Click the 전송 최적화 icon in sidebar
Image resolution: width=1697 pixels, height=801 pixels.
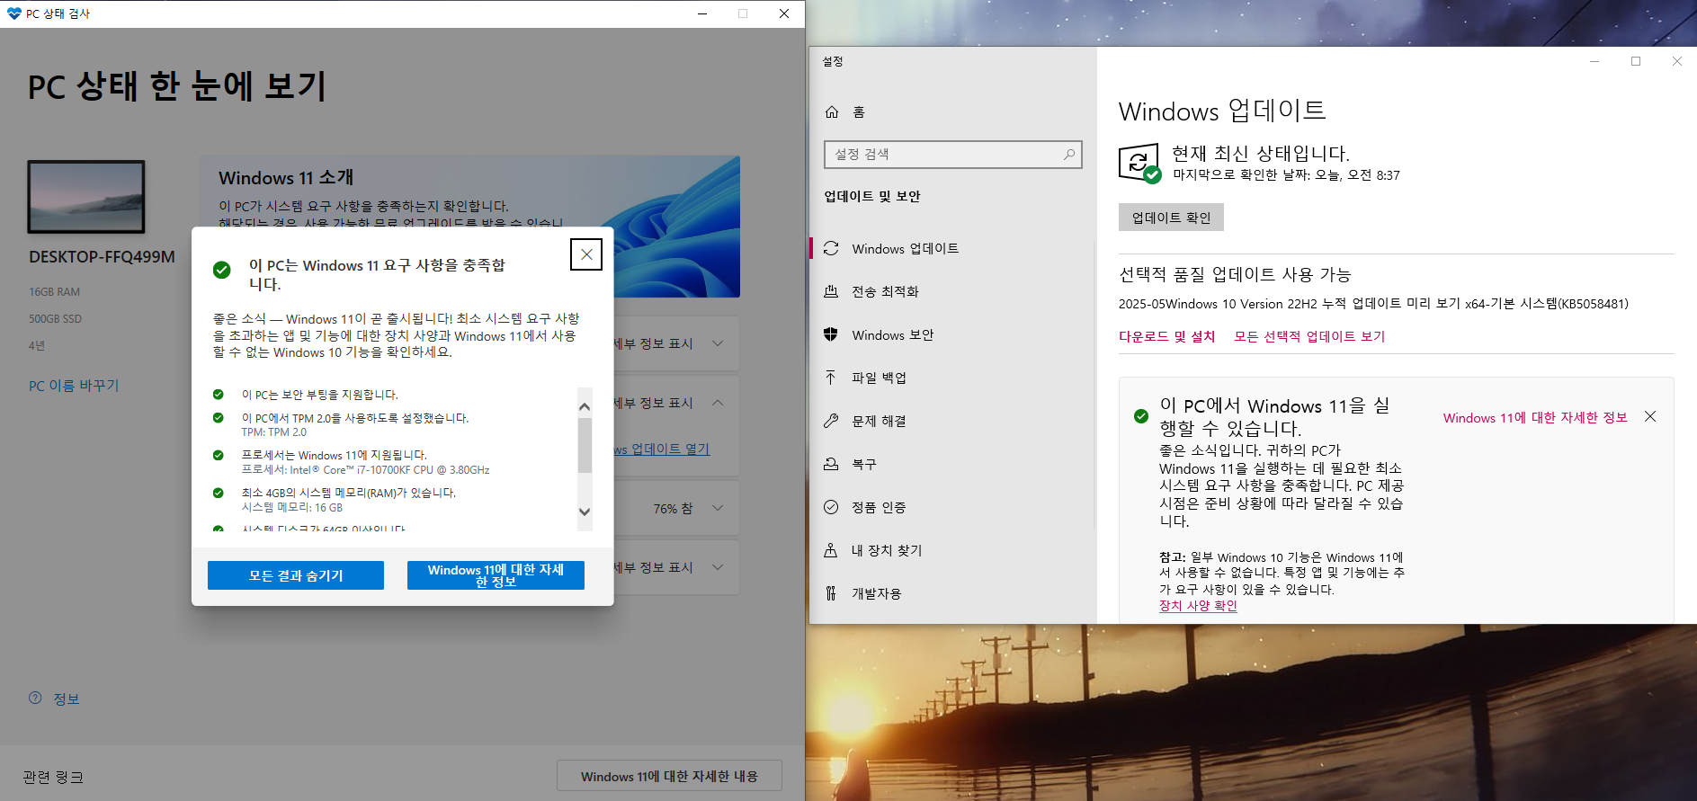831,291
